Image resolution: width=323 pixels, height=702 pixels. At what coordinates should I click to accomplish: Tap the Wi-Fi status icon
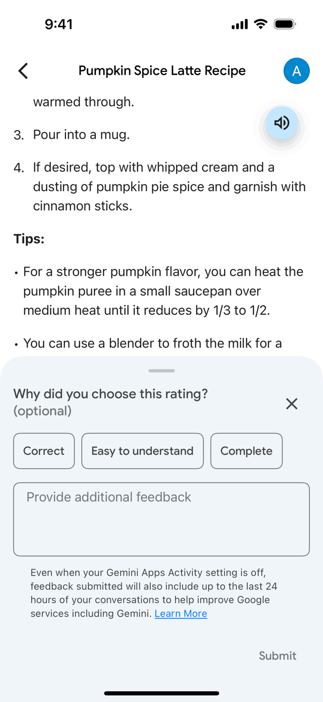260,24
